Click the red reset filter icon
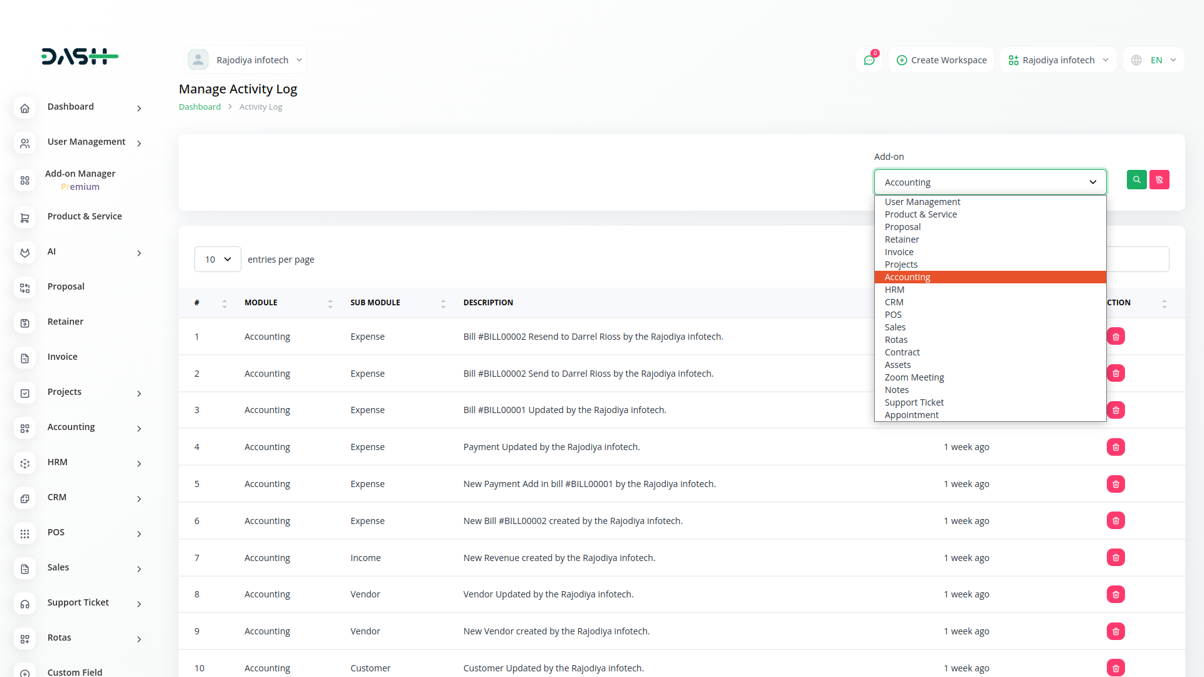This screenshot has width=1204, height=677. (x=1159, y=180)
